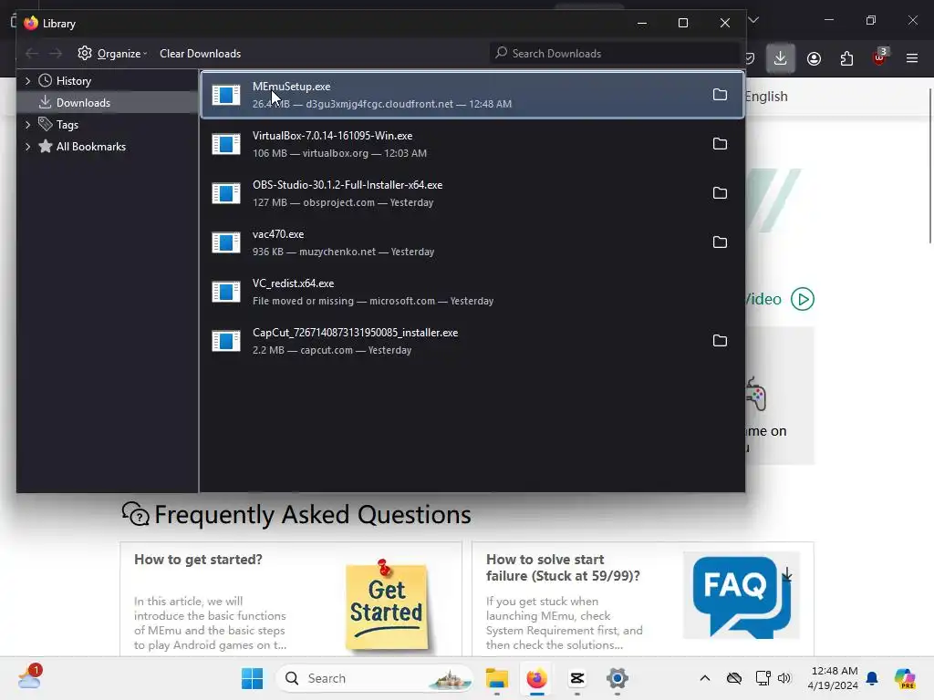Open CapCut from the taskbar
The image size is (934, 700).
point(577,678)
